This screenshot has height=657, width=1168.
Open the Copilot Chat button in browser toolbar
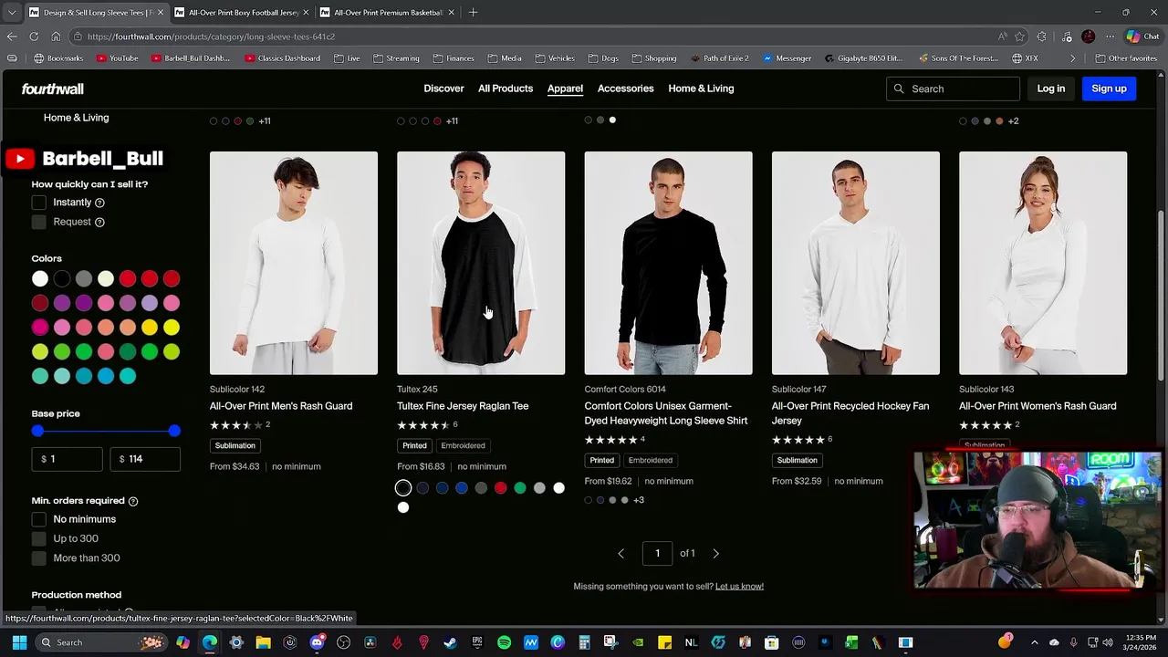pos(1142,36)
